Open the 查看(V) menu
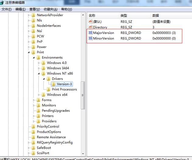This screenshot has width=192, height=160. click(x=35, y=9)
